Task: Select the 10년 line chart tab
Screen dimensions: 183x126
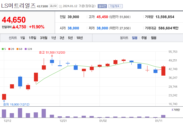Action: click(x=80, y=38)
